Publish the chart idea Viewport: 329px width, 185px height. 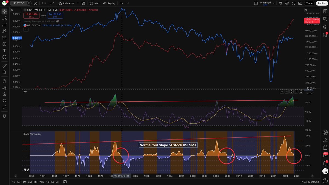322,3
